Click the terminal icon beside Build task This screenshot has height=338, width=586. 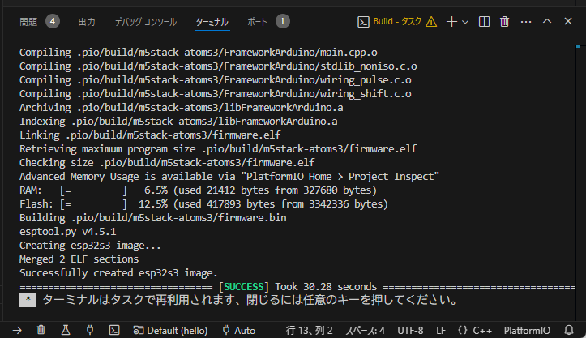[363, 22]
